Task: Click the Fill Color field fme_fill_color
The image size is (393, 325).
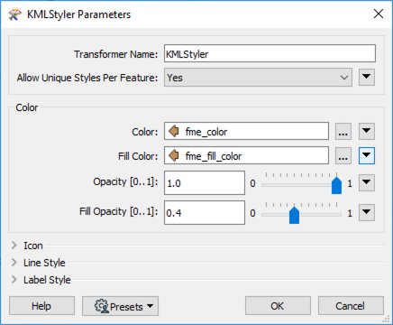Action: pos(246,155)
